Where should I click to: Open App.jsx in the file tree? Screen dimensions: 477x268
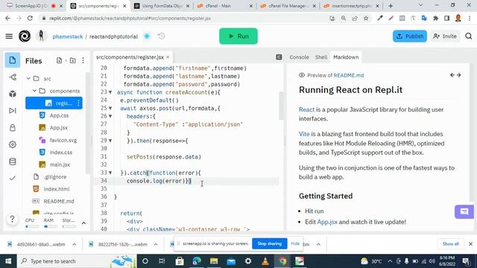pos(58,127)
